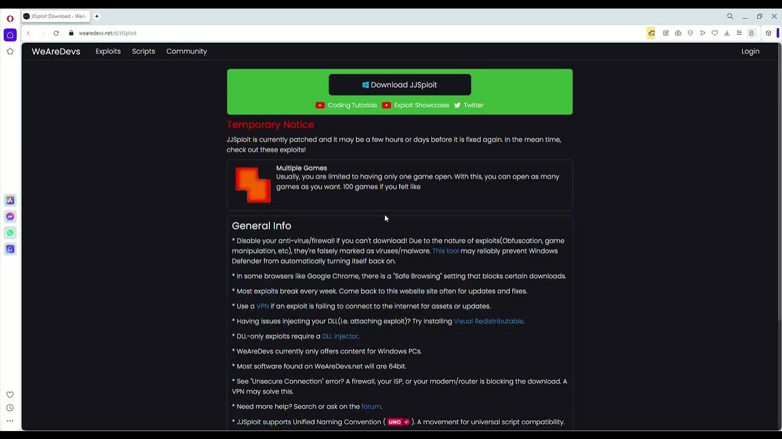Select the JJSploit Download tab

[56, 16]
